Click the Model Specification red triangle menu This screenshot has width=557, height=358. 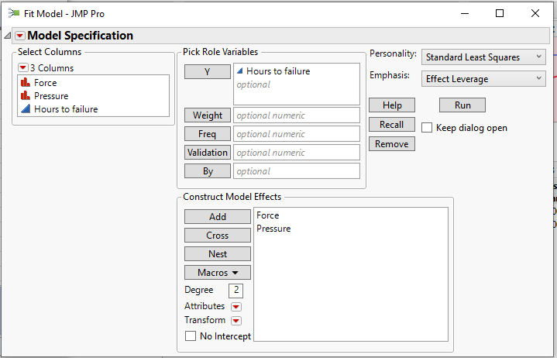coord(20,36)
